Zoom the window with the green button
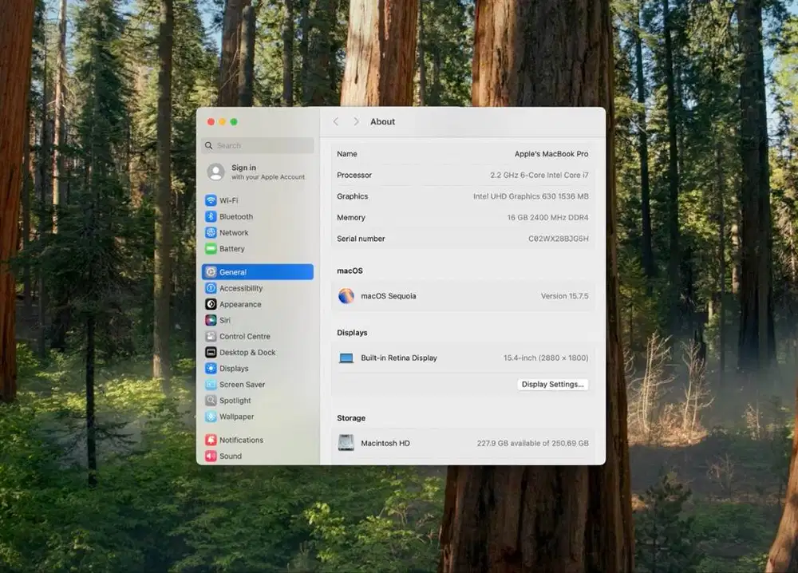The image size is (798, 573). coord(234,121)
